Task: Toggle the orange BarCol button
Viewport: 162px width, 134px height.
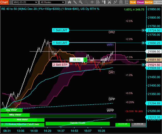Action: (x=149, y=2)
